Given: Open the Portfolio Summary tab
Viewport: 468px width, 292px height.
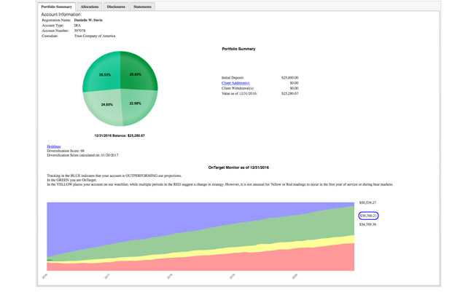Looking at the screenshot, I should pyautogui.click(x=57, y=7).
